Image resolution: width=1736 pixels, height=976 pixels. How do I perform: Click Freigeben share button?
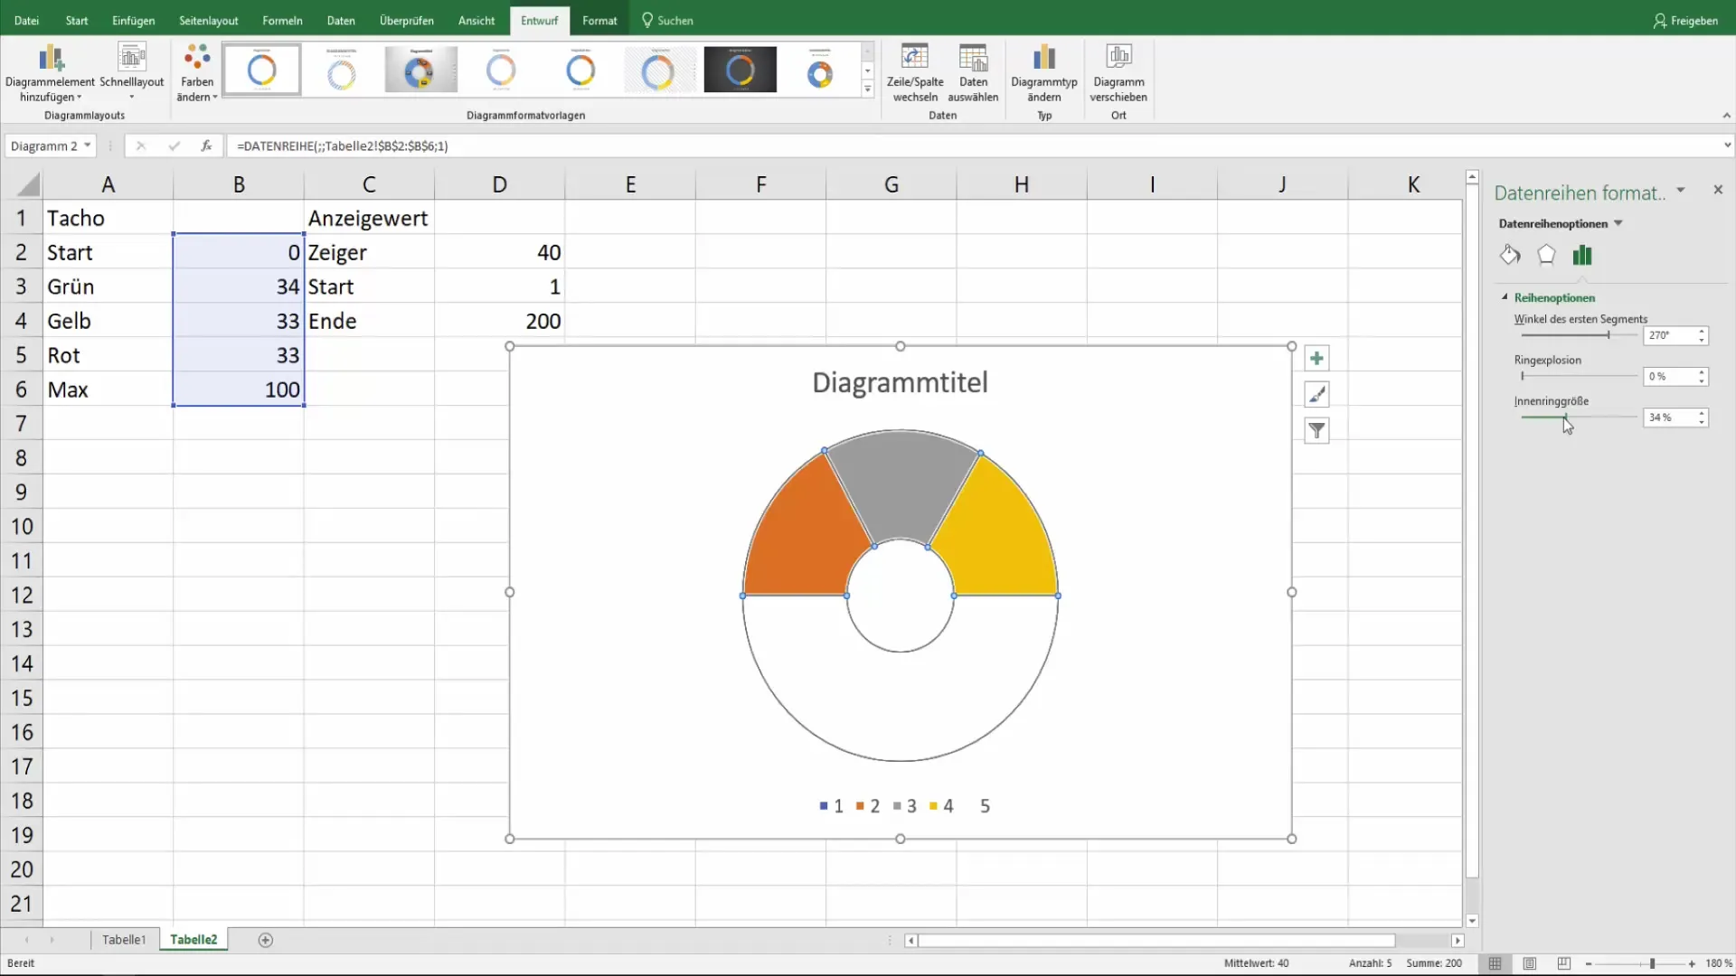(1685, 20)
